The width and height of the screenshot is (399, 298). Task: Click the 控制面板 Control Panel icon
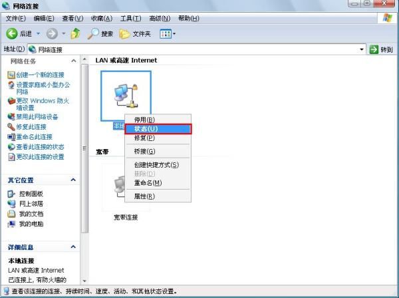[x=11, y=194]
